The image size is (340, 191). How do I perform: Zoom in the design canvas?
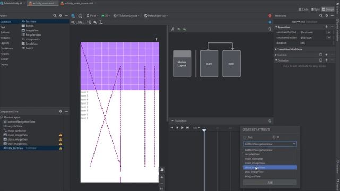point(161,177)
